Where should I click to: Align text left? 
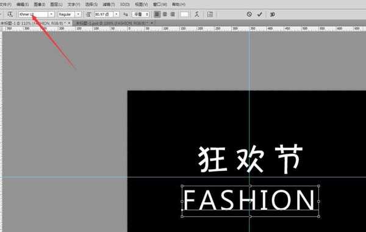(x=157, y=15)
